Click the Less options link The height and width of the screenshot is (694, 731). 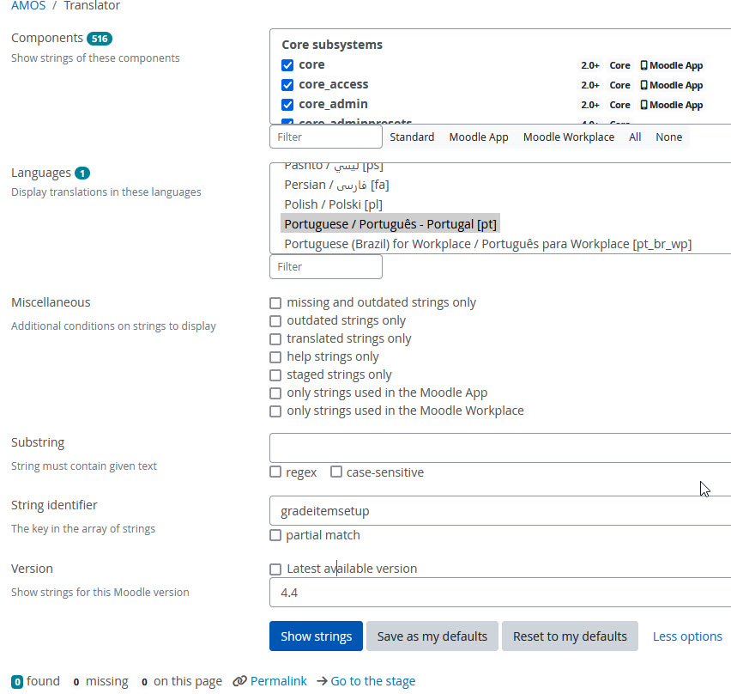click(687, 636)
